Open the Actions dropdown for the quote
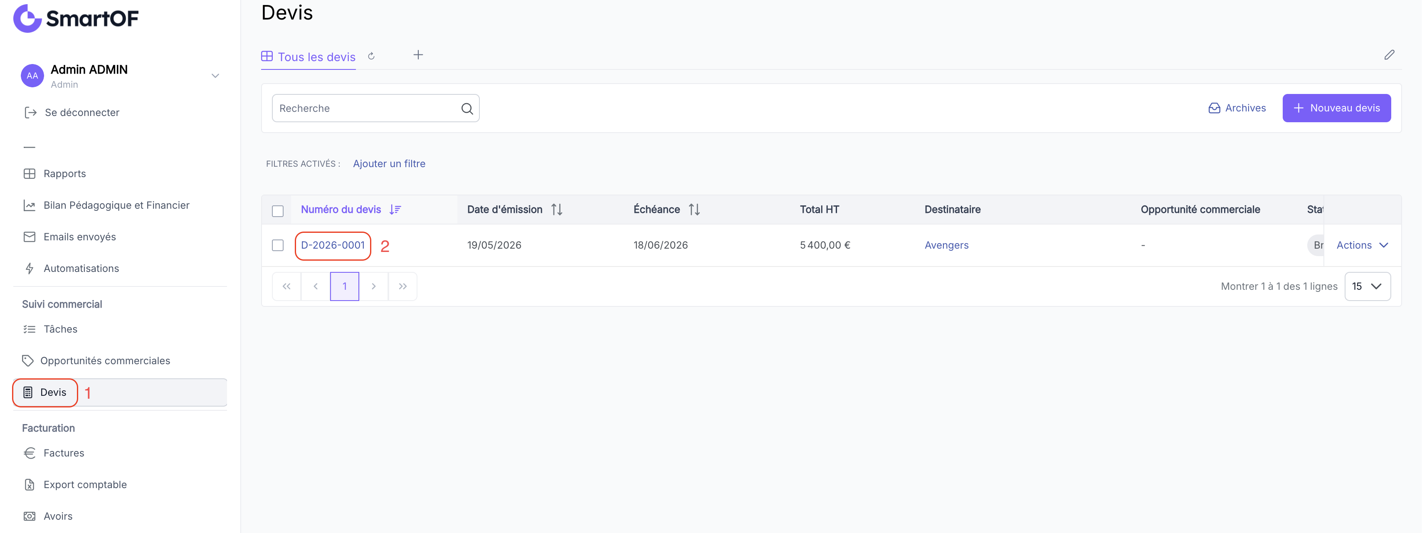 coord(1362,245)
